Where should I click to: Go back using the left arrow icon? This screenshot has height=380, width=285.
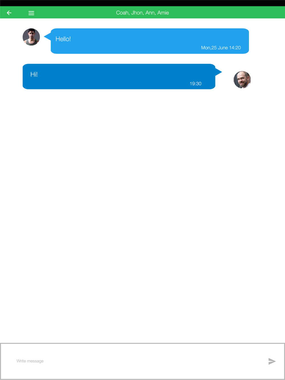click(9, 13)
